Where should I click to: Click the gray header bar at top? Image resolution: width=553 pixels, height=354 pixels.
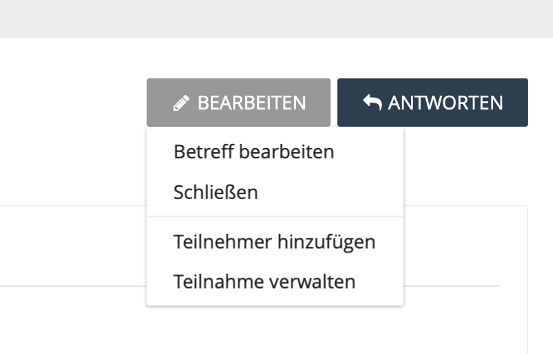(276, 18)
